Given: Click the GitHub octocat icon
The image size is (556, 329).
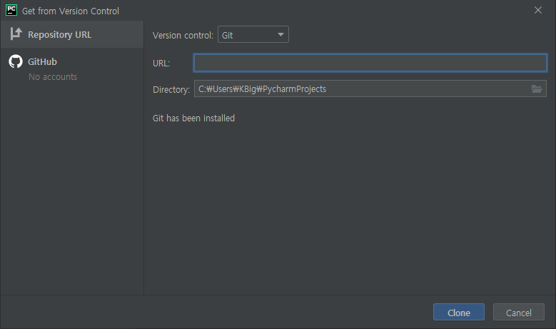Looking at the screenshot, I should coord(16,61).
